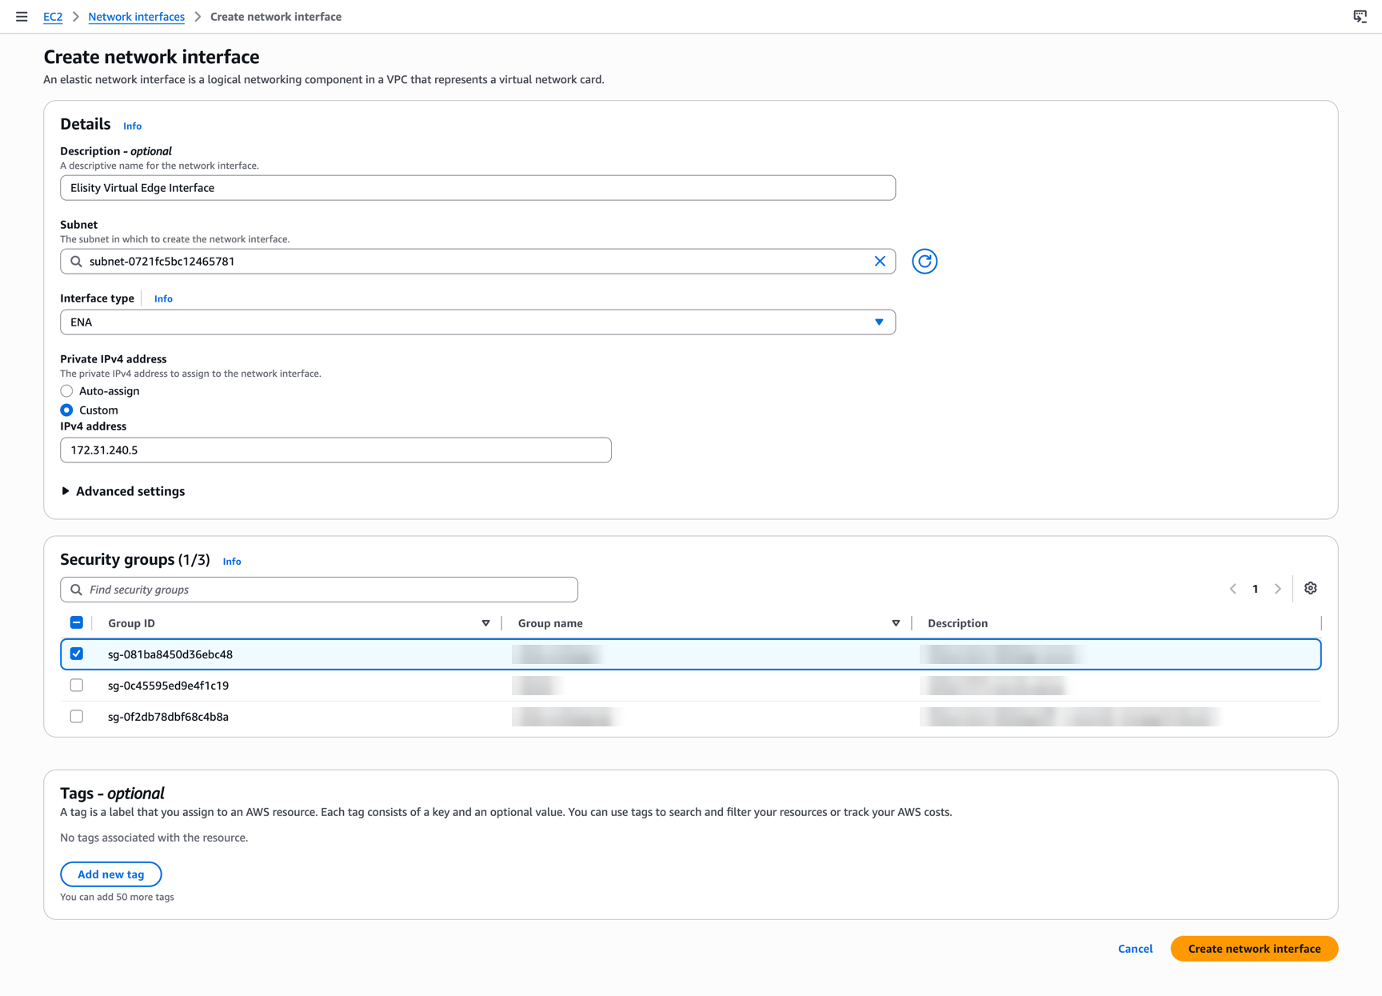Viewport: 1382px width, 996px height.
Task: Go to previous security groups page
Action: pyautogui.click(x=1233, y=589)
